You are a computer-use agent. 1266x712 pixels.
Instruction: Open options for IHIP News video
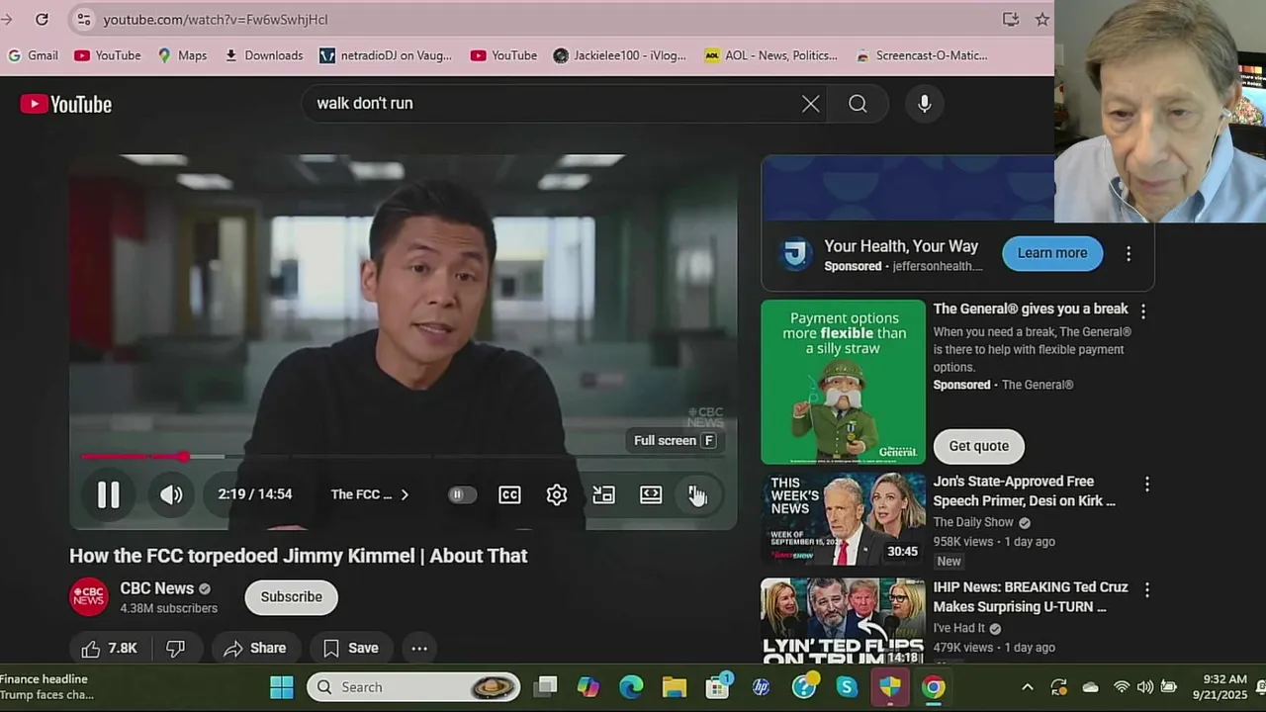click(x=1147, y=589)
